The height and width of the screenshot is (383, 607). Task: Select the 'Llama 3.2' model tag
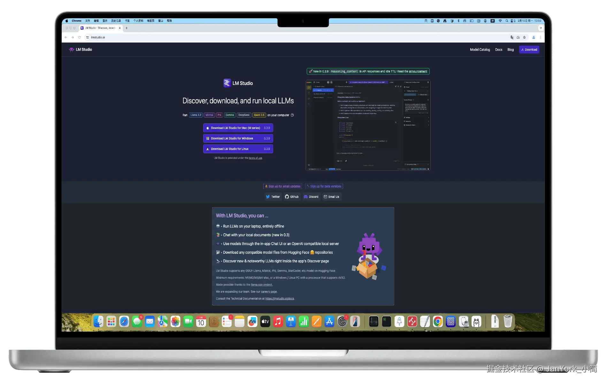point(196,115)
